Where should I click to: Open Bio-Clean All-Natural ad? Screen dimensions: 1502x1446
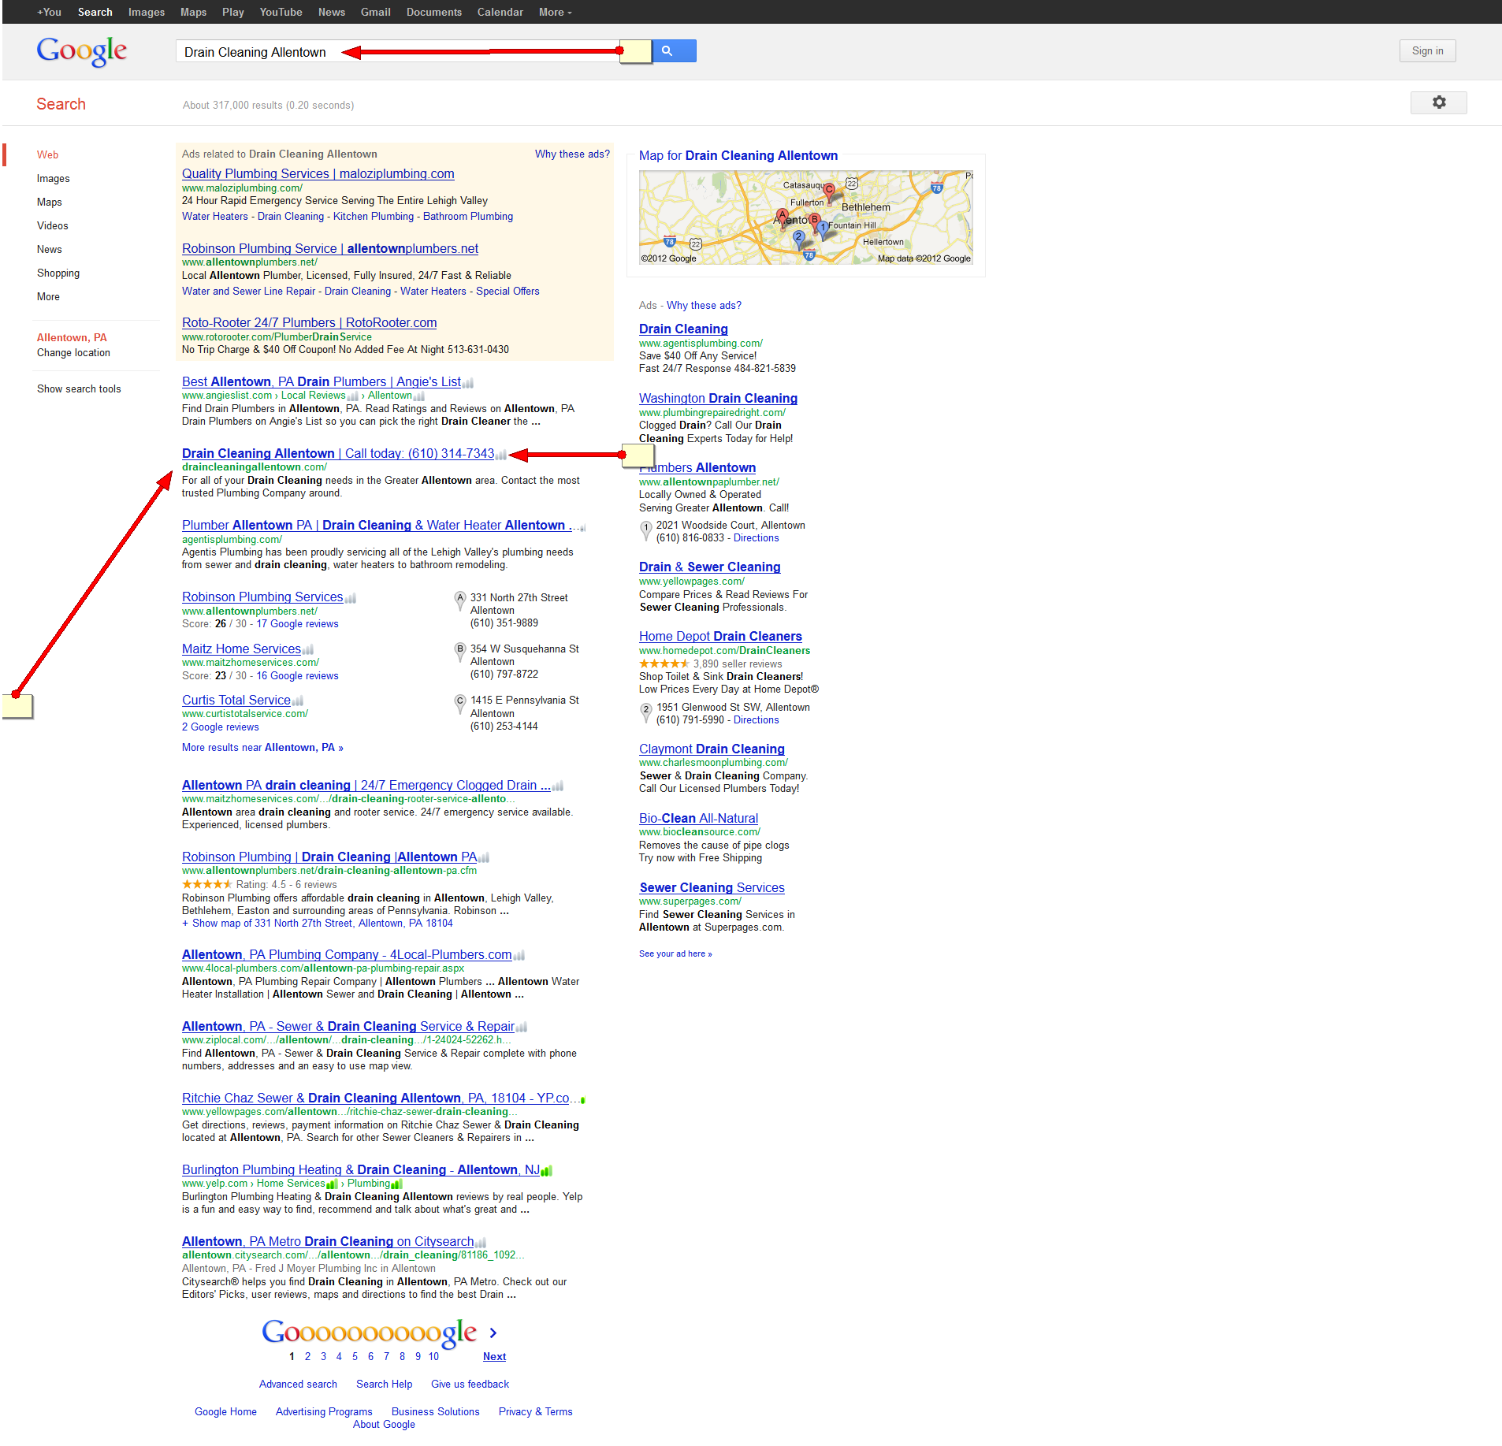(x=698, y=819)
